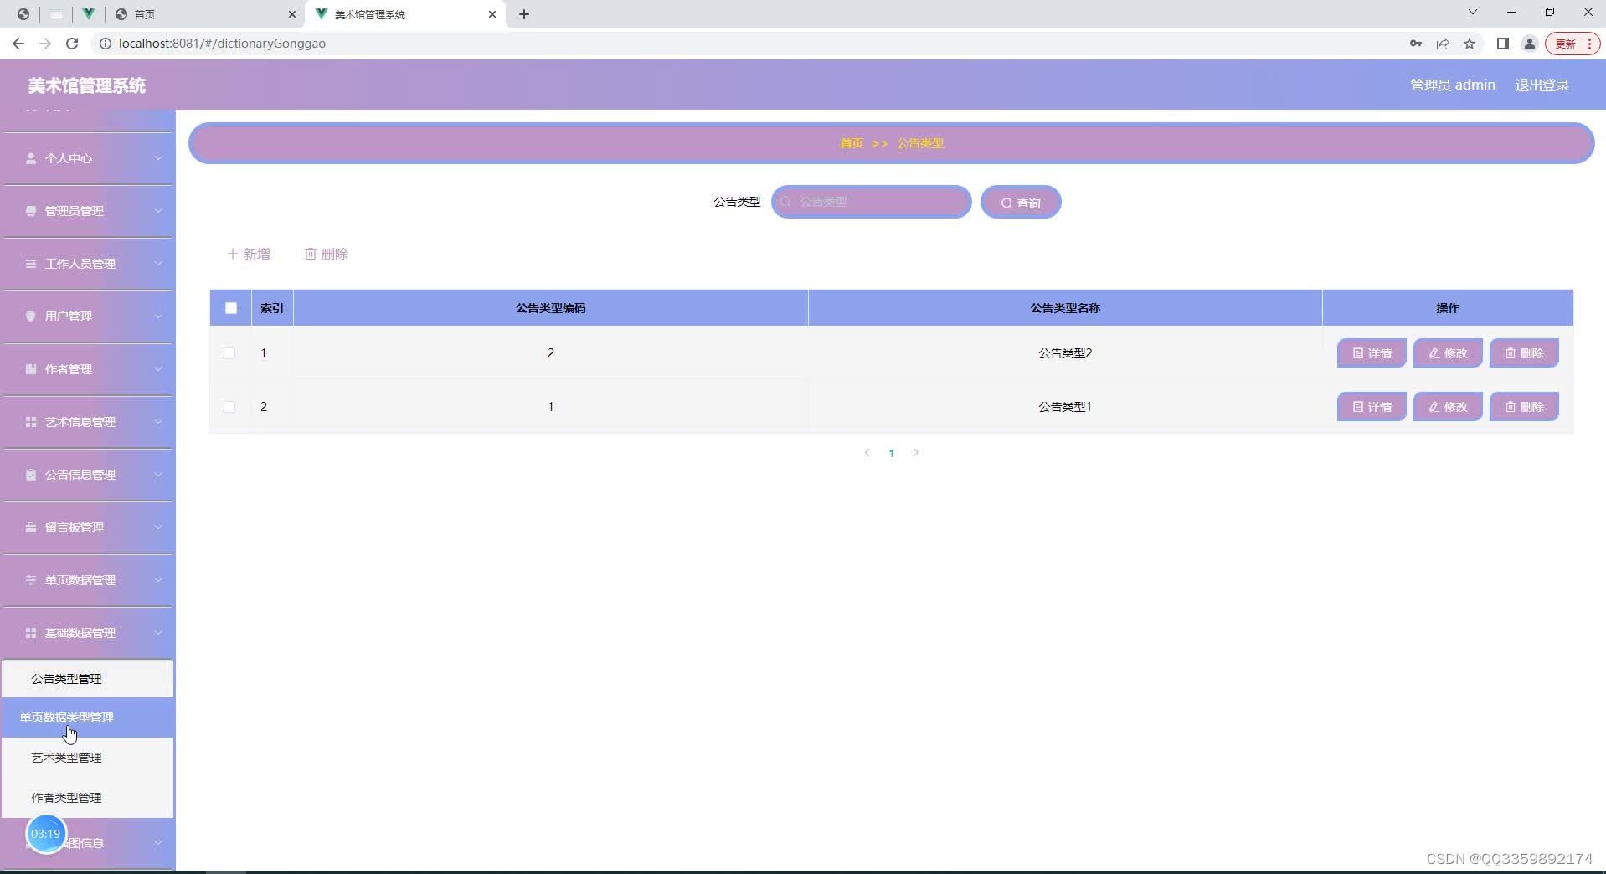Open the browser side panel icon

click(1503, 44)
